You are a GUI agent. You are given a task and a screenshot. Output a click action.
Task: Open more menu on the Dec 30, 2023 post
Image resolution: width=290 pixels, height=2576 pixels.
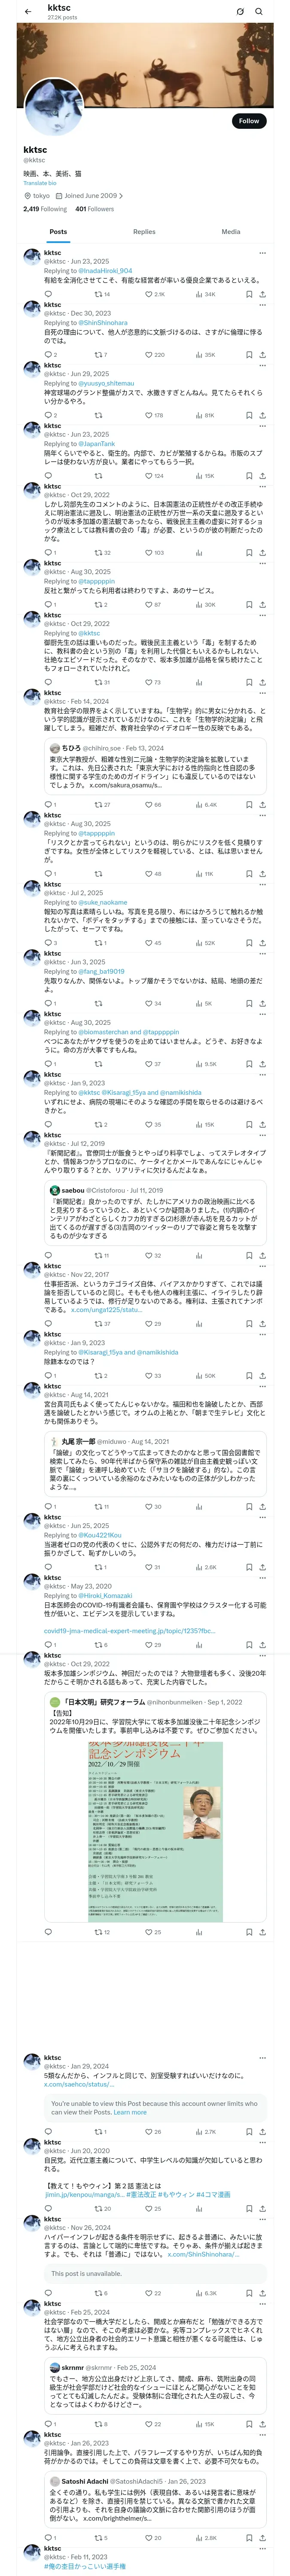(262, 305)
